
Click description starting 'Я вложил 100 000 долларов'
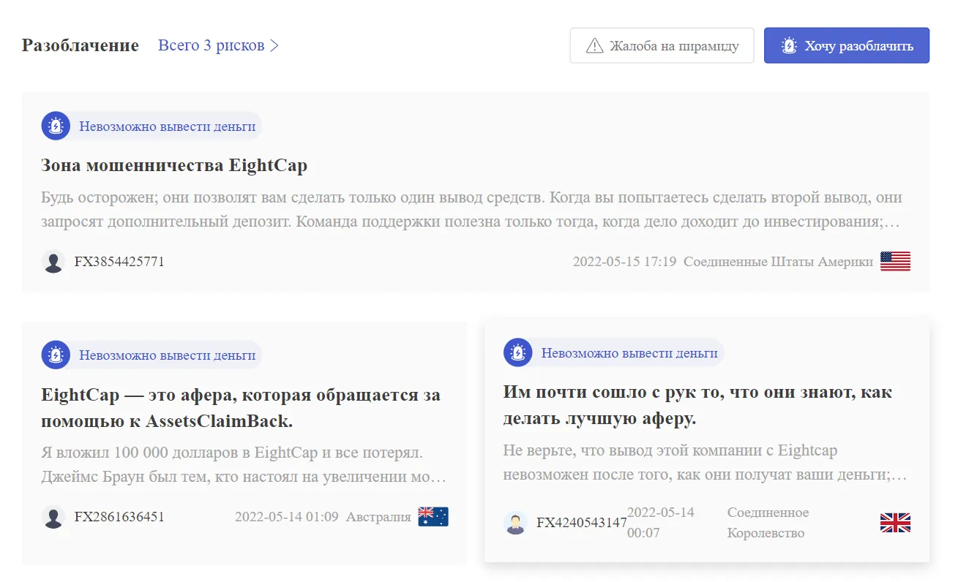[244, 465]
